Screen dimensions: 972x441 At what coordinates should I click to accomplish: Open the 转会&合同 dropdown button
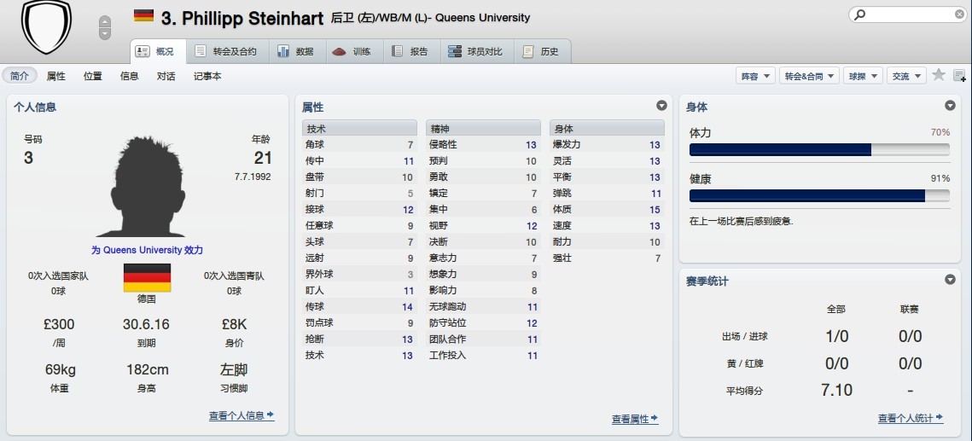click(x=808, y=76)
